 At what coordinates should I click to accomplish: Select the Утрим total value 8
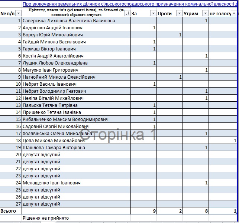pyautogui.click(x=196, y=211)
